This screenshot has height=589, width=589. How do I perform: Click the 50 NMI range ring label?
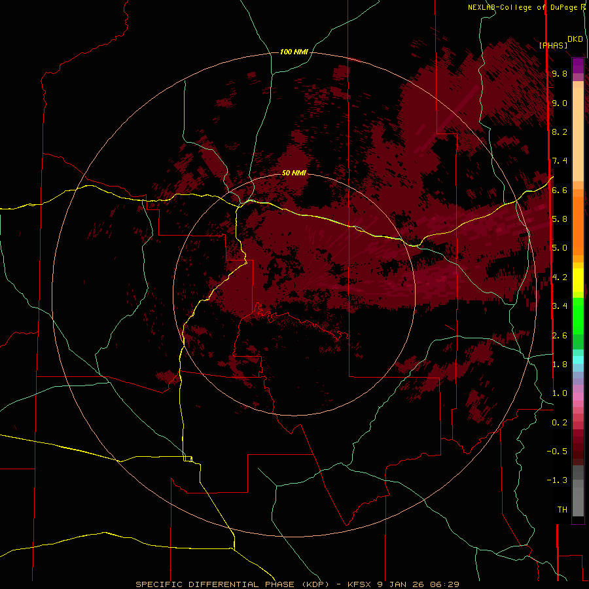[294, 173]
